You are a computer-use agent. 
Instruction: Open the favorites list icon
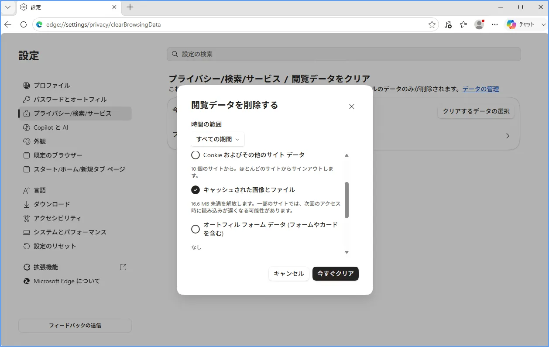pyautogui.click(x=463, y=24)
